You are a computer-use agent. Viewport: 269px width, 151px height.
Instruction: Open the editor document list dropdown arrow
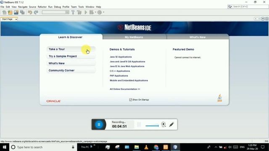[263, 18]
